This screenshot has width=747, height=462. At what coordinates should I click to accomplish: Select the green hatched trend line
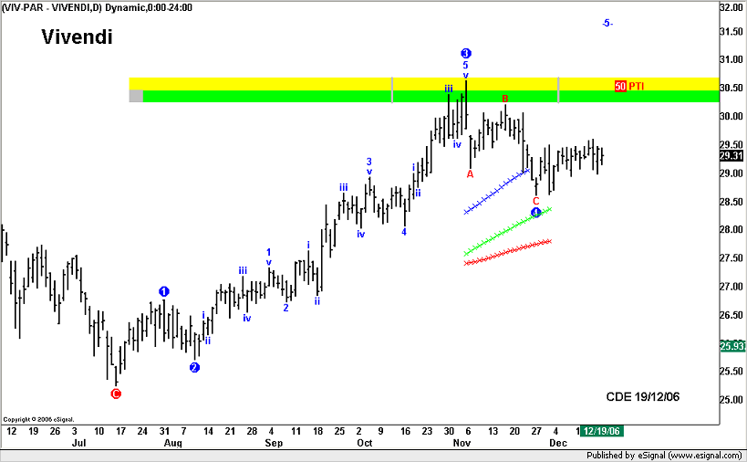coord(506,231)
